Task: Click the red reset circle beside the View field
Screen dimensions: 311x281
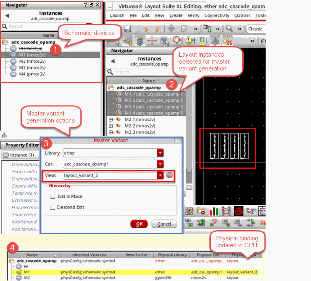Action: tap(169, 175)
